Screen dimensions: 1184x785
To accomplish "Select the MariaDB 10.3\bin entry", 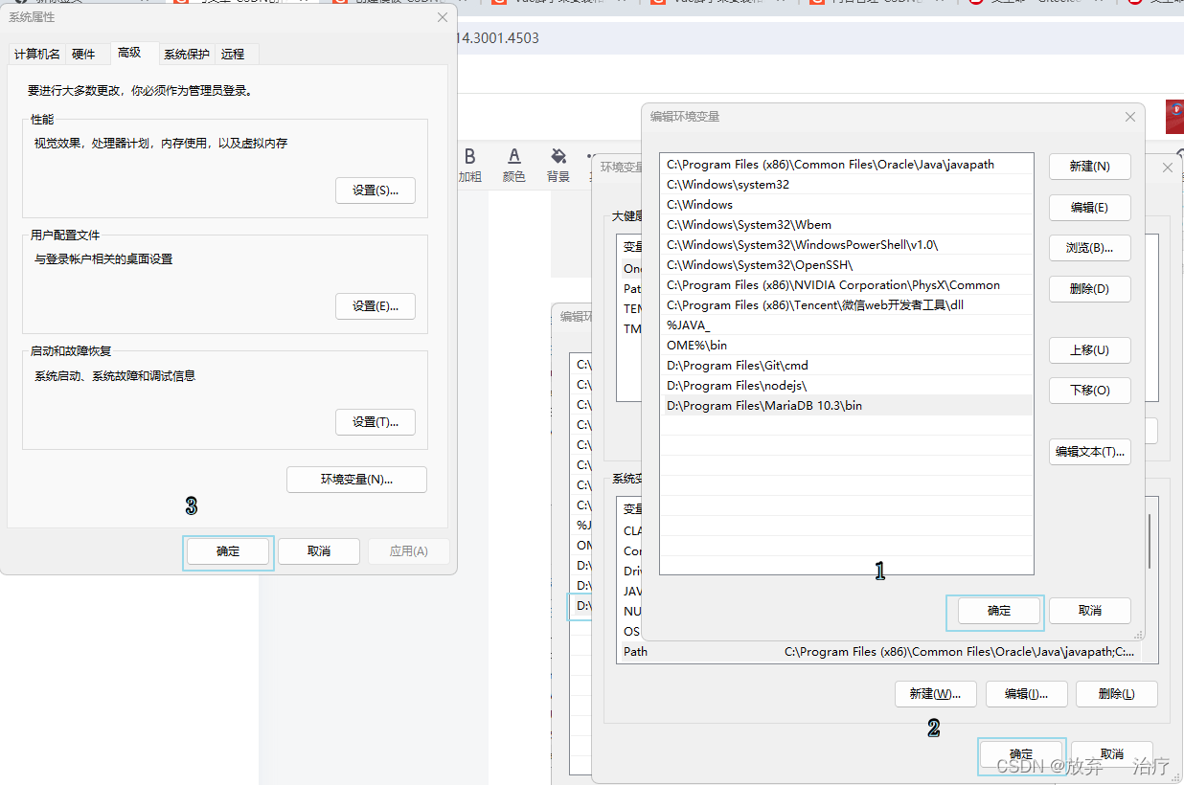I will [x=847, y=406].
